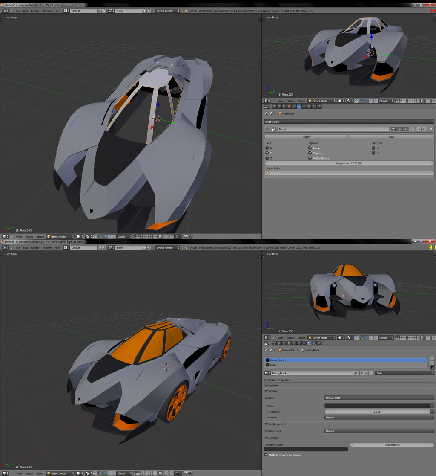
Task: Click Copy button on Mirror modifier
Action: [x=391, y=137]
